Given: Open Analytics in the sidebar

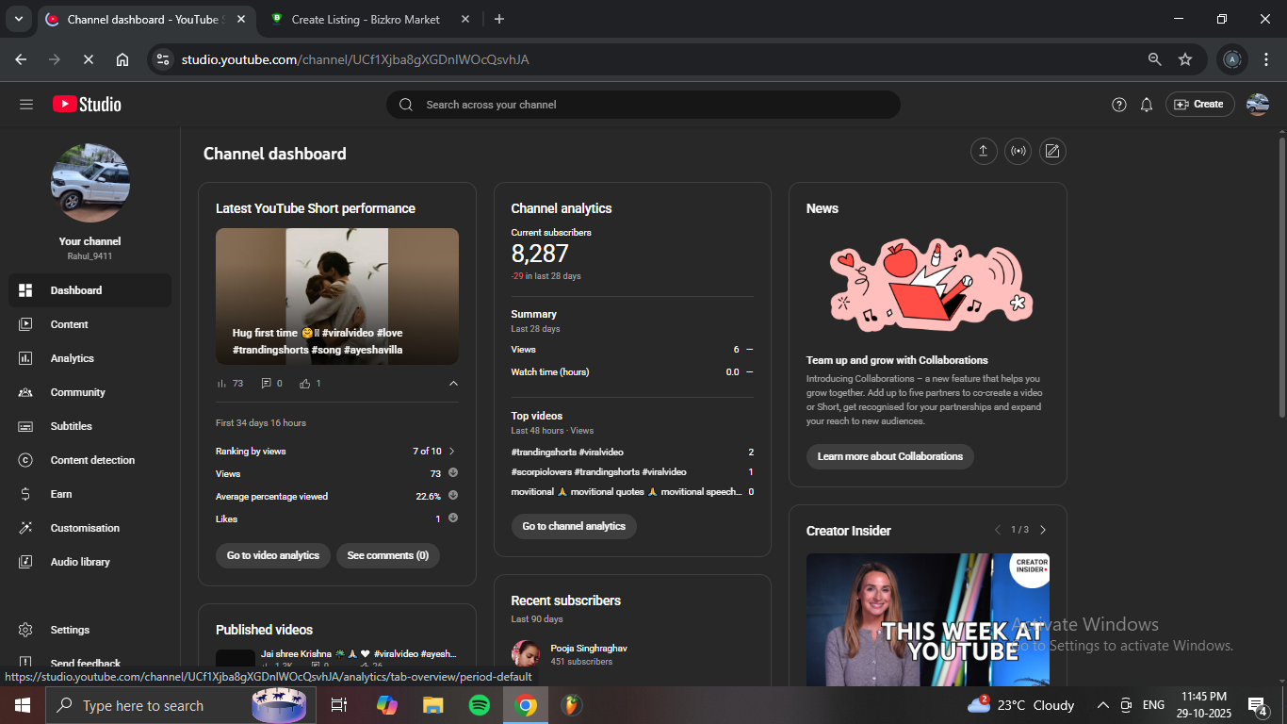Looking at the screenshot, I should coord(73,358).
